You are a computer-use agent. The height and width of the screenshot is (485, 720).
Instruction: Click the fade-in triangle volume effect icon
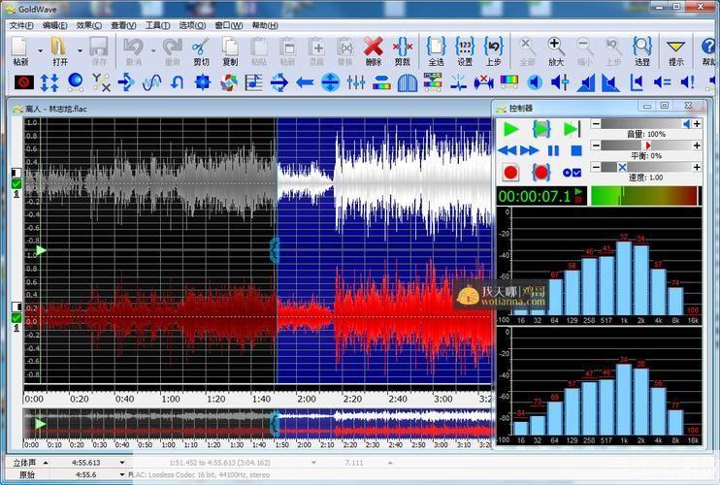(586, 83)
